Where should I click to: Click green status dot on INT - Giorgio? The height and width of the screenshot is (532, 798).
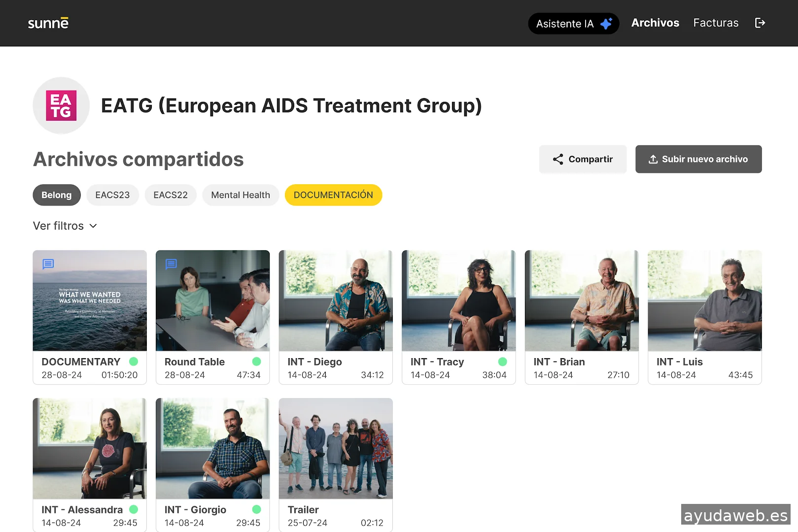pos(256,509)
